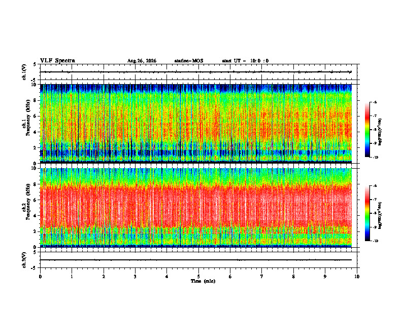
Task: Click the ch.2 spectrogram color bar
Action: [x=367, y=213]
